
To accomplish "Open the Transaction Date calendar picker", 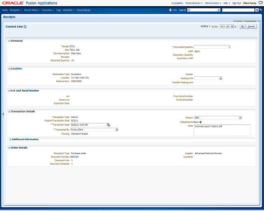I will pyautogui.click(x=108, y=124).
